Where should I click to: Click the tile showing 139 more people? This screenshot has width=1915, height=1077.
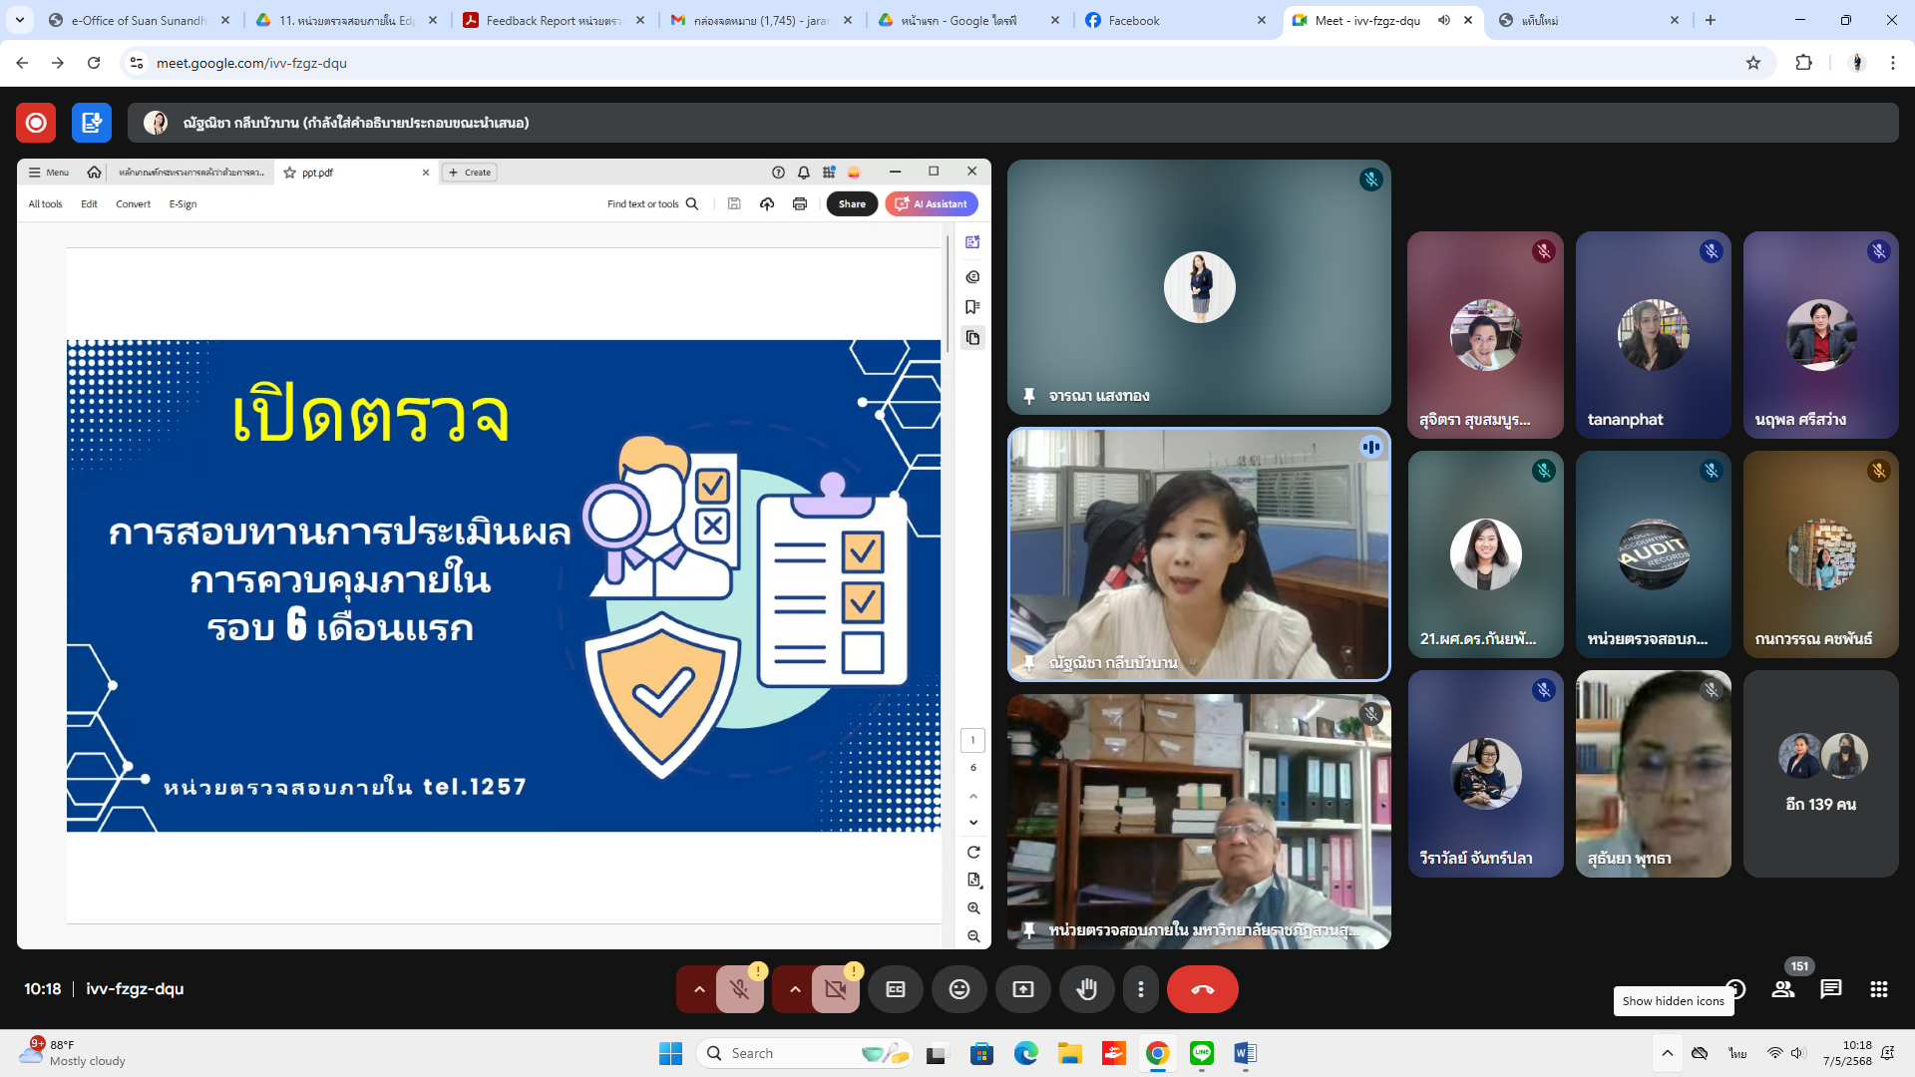tap(1820, 774)
